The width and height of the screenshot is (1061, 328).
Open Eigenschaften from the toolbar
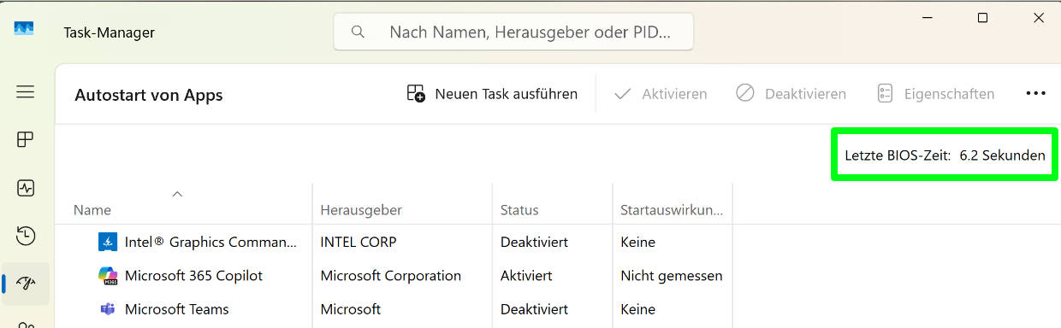pyautogui.click(x=935, y=94)
